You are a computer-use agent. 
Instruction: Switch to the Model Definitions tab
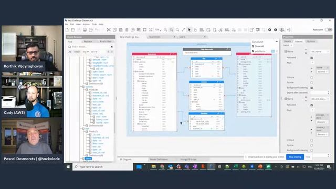[x=159, y=160]
